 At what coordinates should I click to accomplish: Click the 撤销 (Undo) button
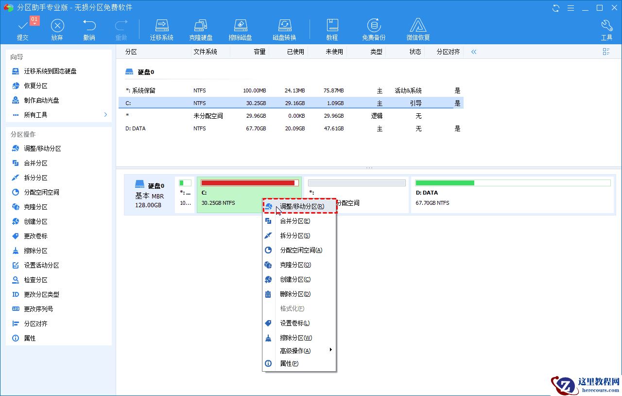89,29
